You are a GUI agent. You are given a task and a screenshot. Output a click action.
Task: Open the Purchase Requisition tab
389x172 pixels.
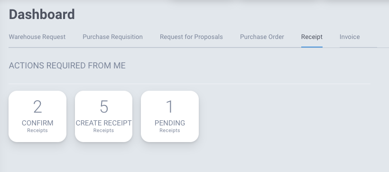coord(112,37)
